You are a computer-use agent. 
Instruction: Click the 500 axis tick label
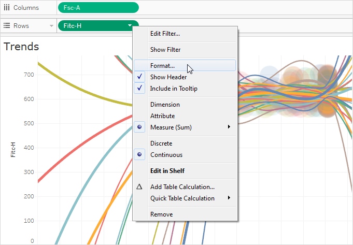click(x=29, y=123)
